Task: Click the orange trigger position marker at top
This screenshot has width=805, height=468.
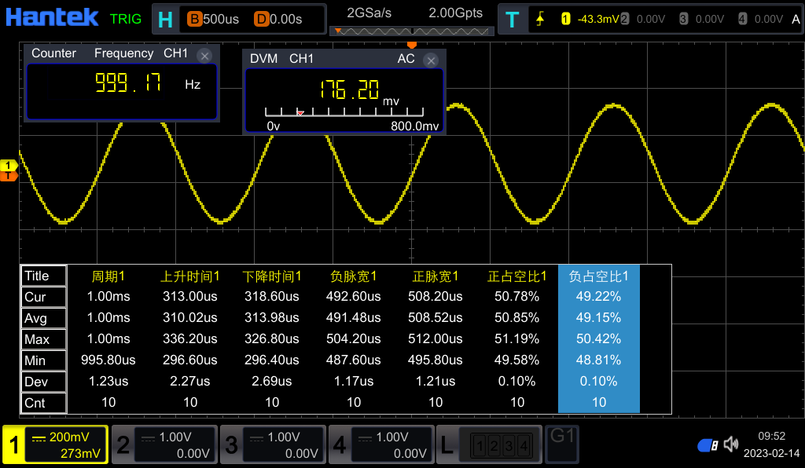Action: (x=411, y=45)
